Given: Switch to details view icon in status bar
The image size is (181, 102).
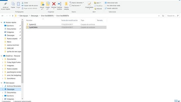Looking at the screenshot, I should 176,101.
